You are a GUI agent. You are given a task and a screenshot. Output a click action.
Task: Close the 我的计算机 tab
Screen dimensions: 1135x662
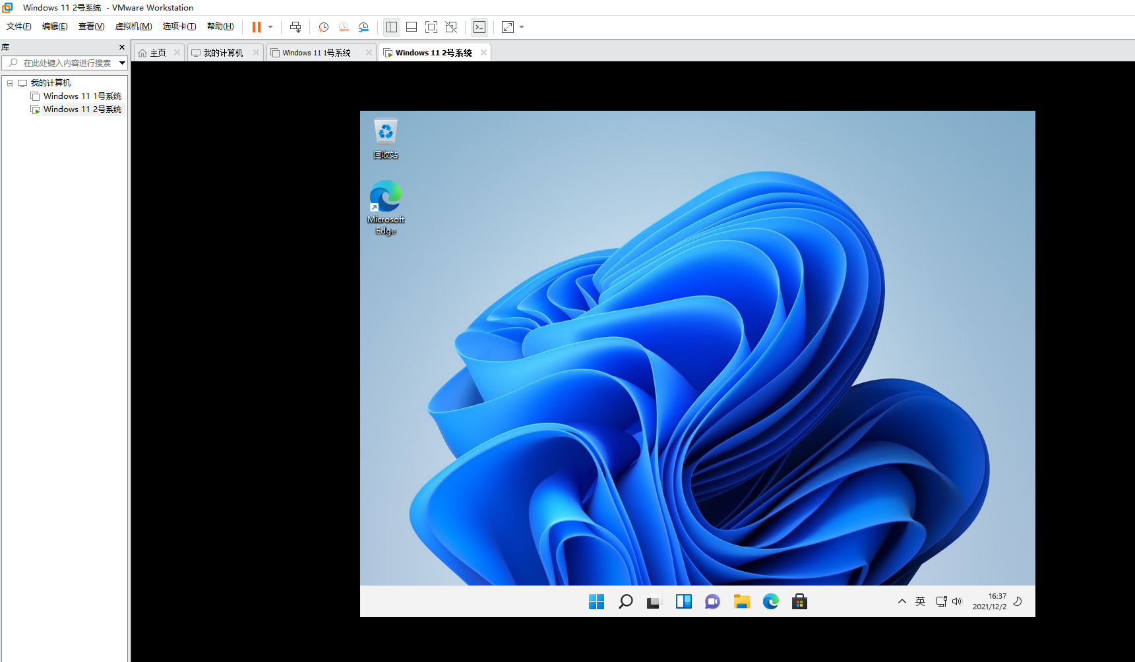[x=256, y=53]
